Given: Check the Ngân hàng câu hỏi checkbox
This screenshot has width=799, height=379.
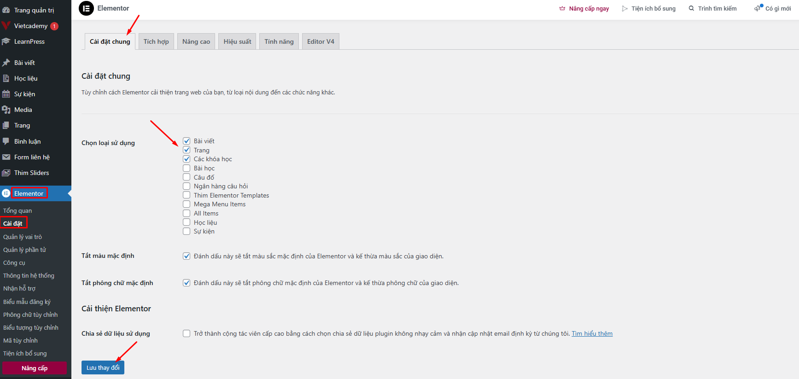Looking at the screenshot, I should pos(187,186).
